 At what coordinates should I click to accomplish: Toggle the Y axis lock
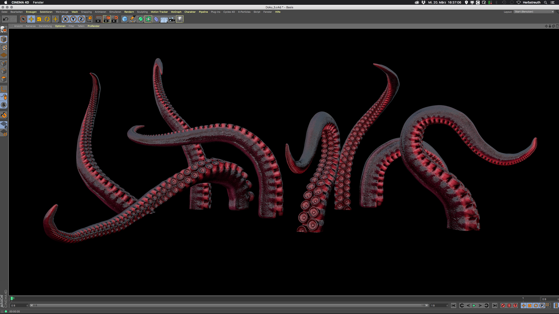73,19
